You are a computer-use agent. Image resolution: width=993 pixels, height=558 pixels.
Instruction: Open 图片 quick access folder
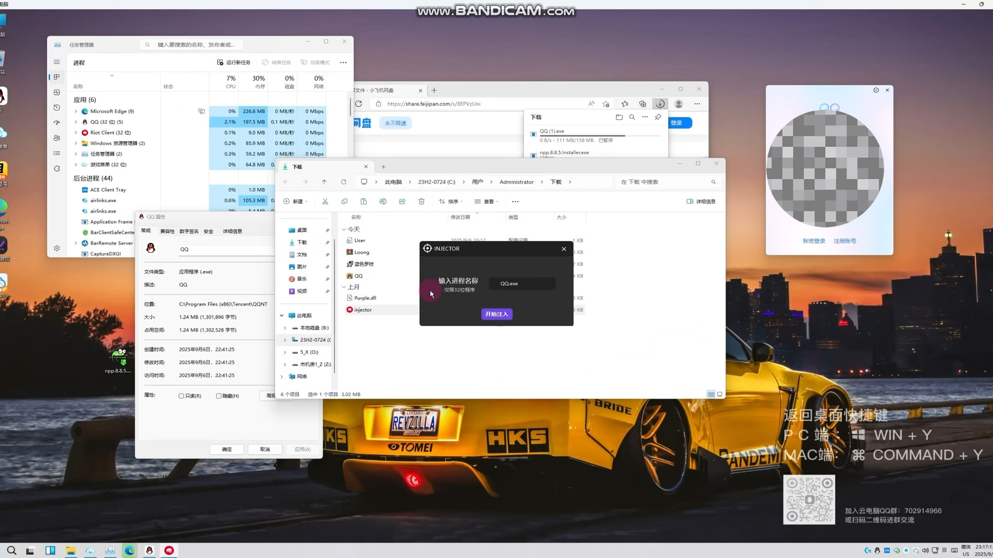302,267
